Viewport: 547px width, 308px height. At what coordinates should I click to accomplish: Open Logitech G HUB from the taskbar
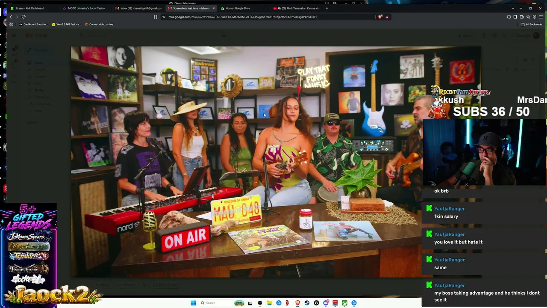pyautogui.click(x=316, y=303)
